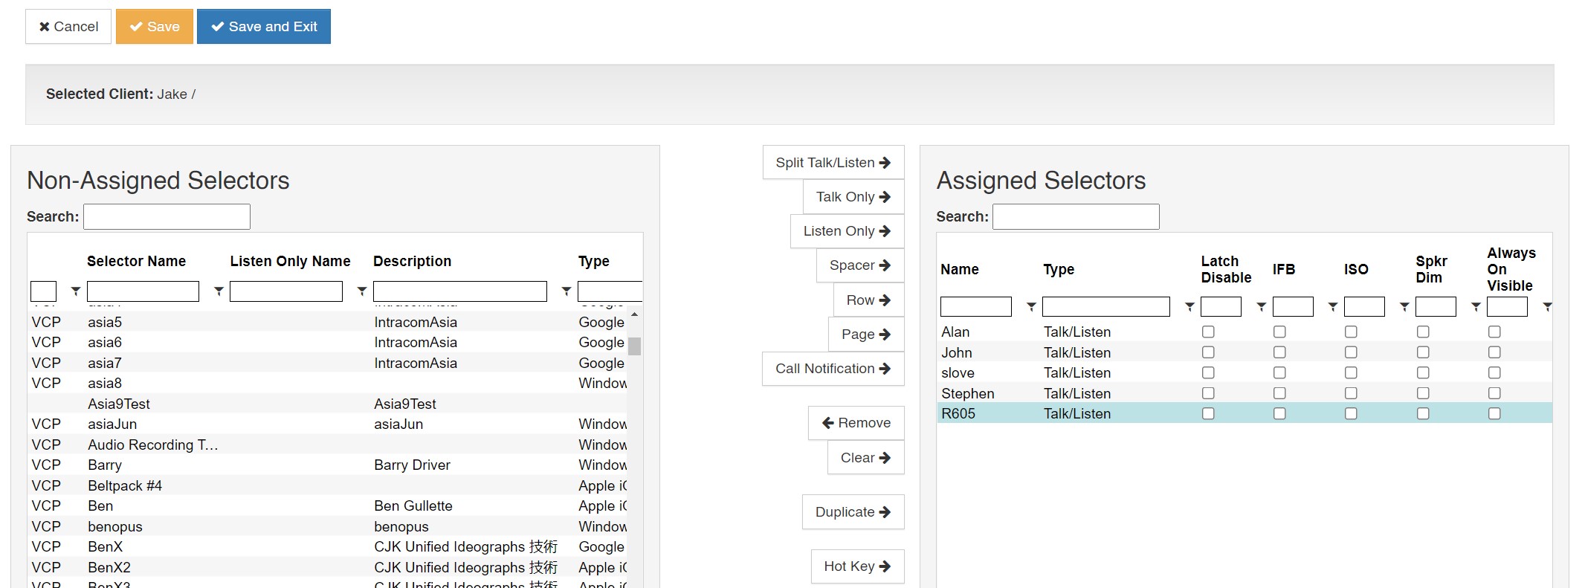Toggle Always On Visible for R605
The width and height of the screenshot is (1585, 588).
pos(1494,413)
